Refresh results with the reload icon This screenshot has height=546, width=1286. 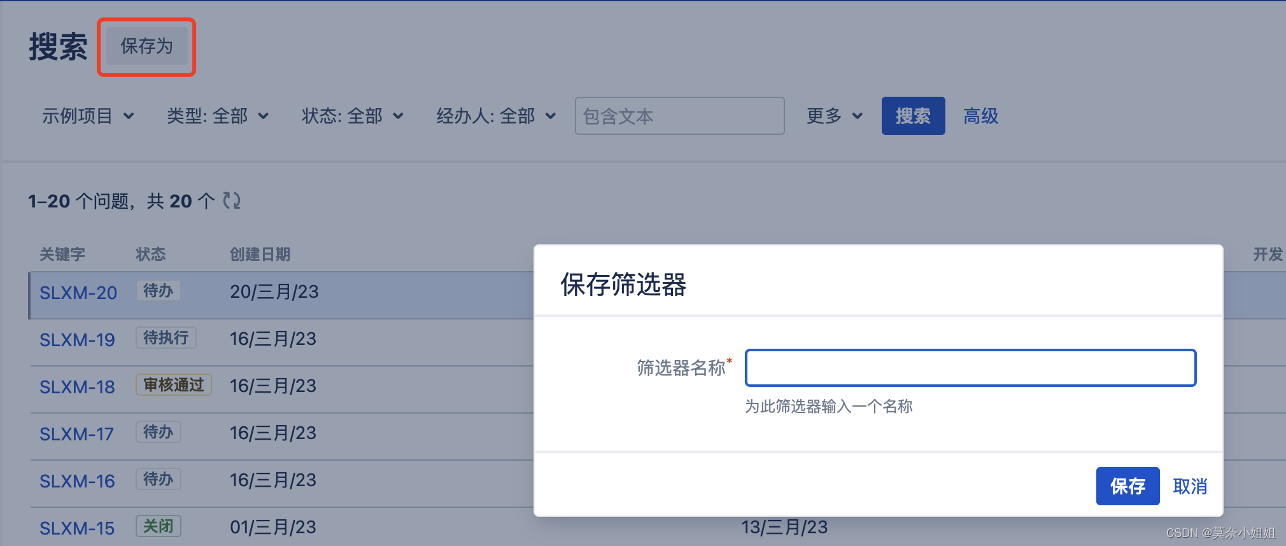232,201
